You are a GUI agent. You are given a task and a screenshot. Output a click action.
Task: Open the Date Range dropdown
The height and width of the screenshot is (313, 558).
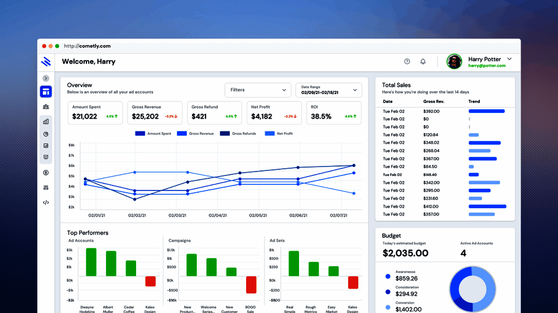coord(329,90)
